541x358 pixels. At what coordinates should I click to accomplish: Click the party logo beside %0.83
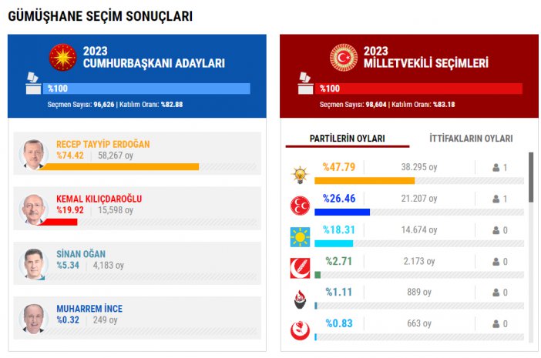[x=298, y=330]
